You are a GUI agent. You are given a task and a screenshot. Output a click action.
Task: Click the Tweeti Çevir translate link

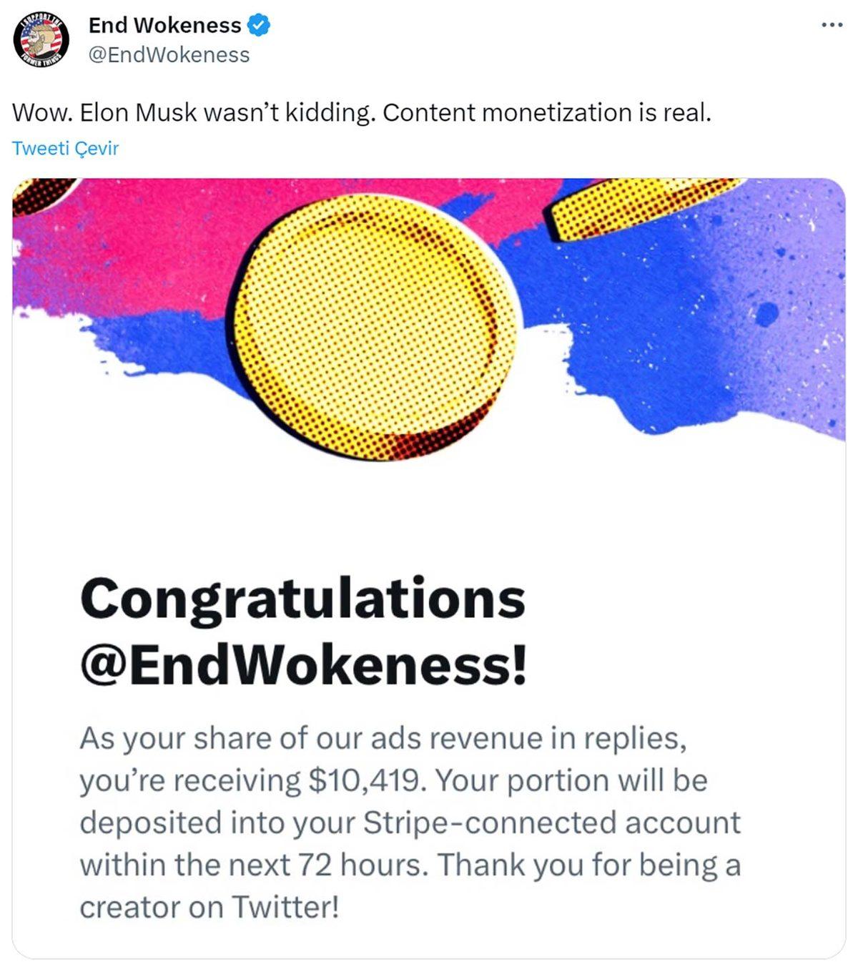coord(65,148)
